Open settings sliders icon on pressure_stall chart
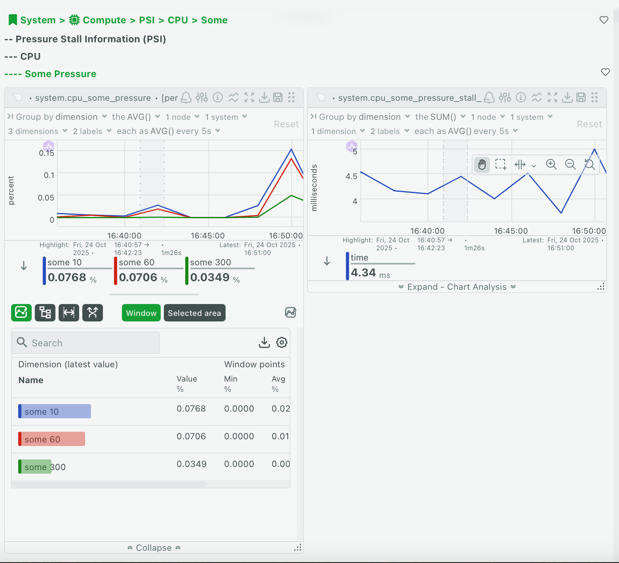The width and height of the screenshot is (619, 563). (505, 97)
